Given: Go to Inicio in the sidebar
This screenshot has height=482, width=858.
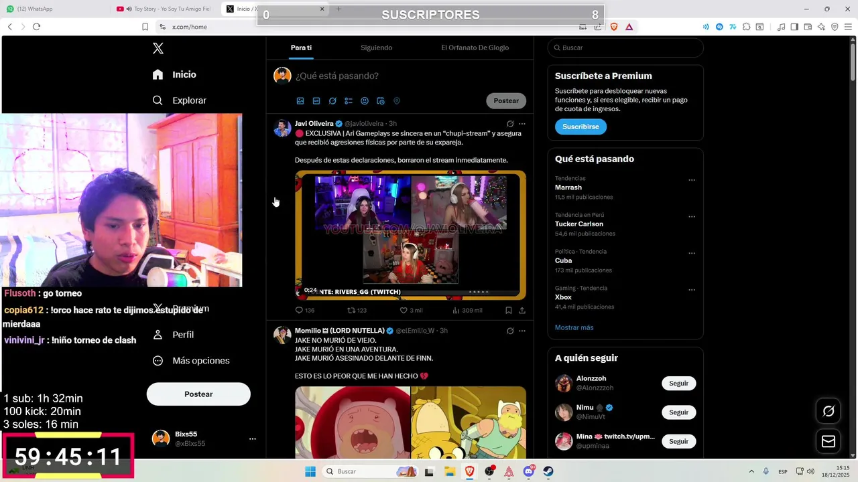Looking at the screenshot, I should click(x=174, y=74).
